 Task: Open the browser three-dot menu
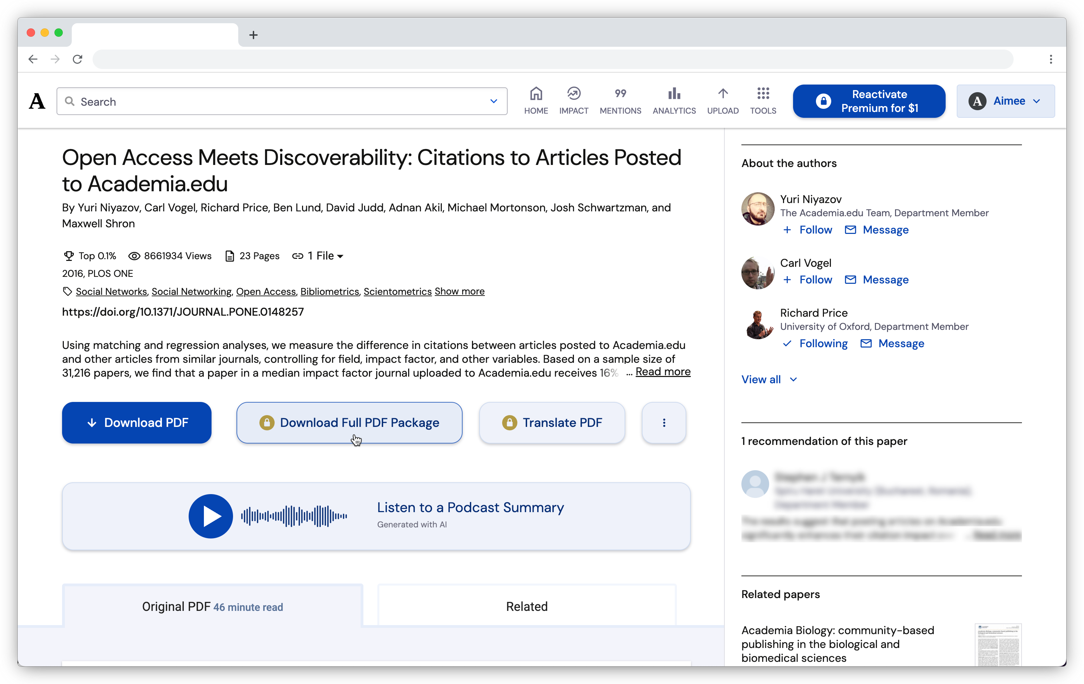[x=1051, y=59]
